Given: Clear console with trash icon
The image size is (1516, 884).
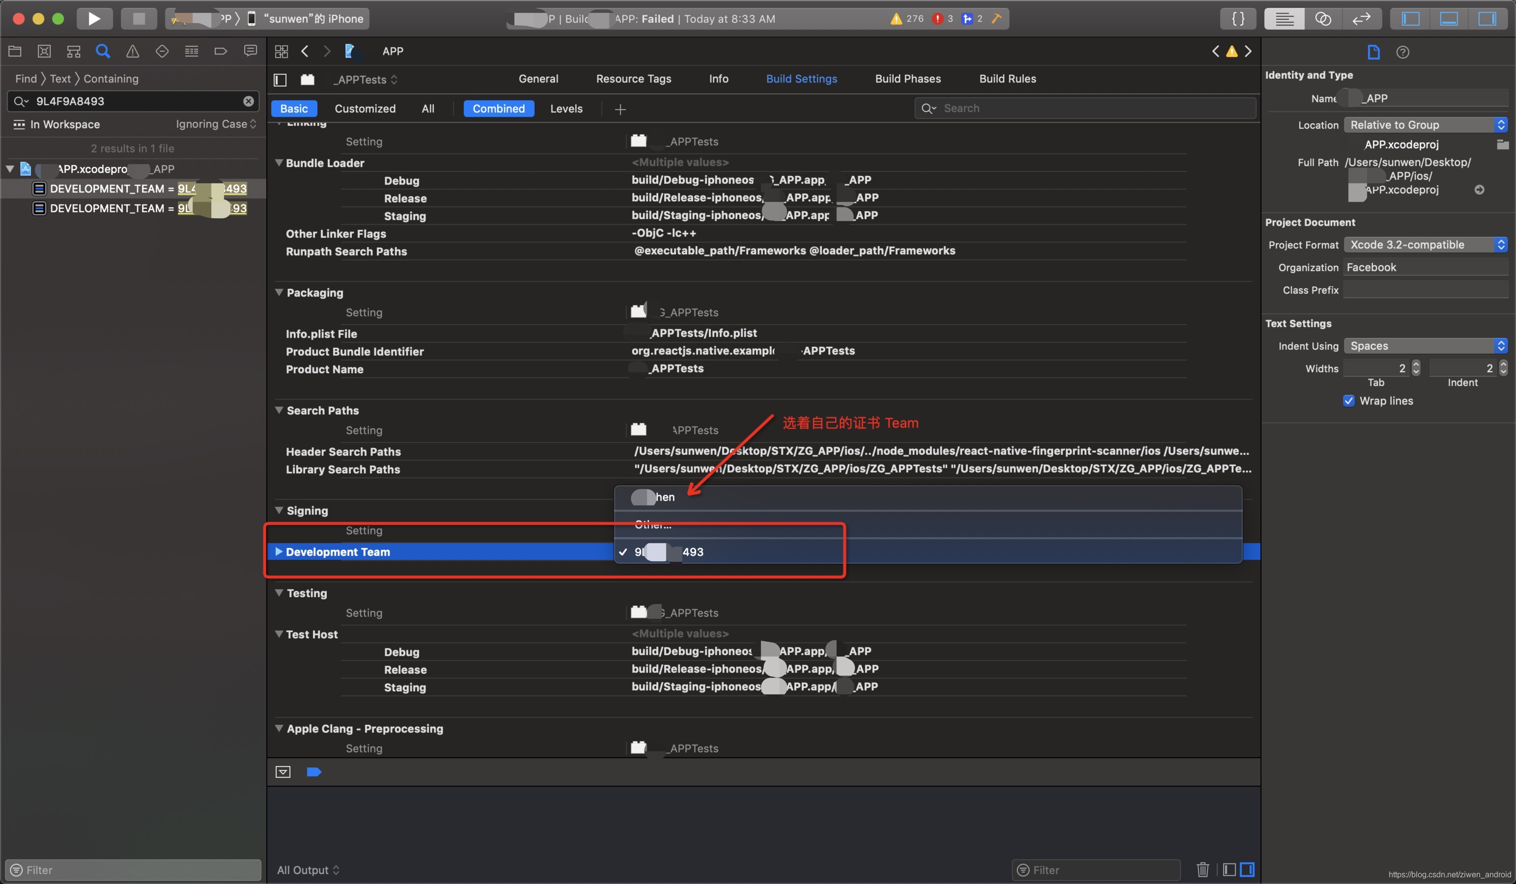Looking at the screenshot, I should click(x=1203, y=870).
